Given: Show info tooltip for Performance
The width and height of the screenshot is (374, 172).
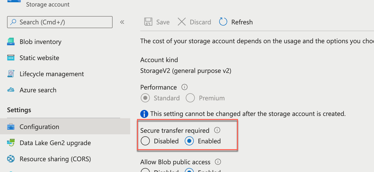Looking at the screenshot, I should point(184,87).
